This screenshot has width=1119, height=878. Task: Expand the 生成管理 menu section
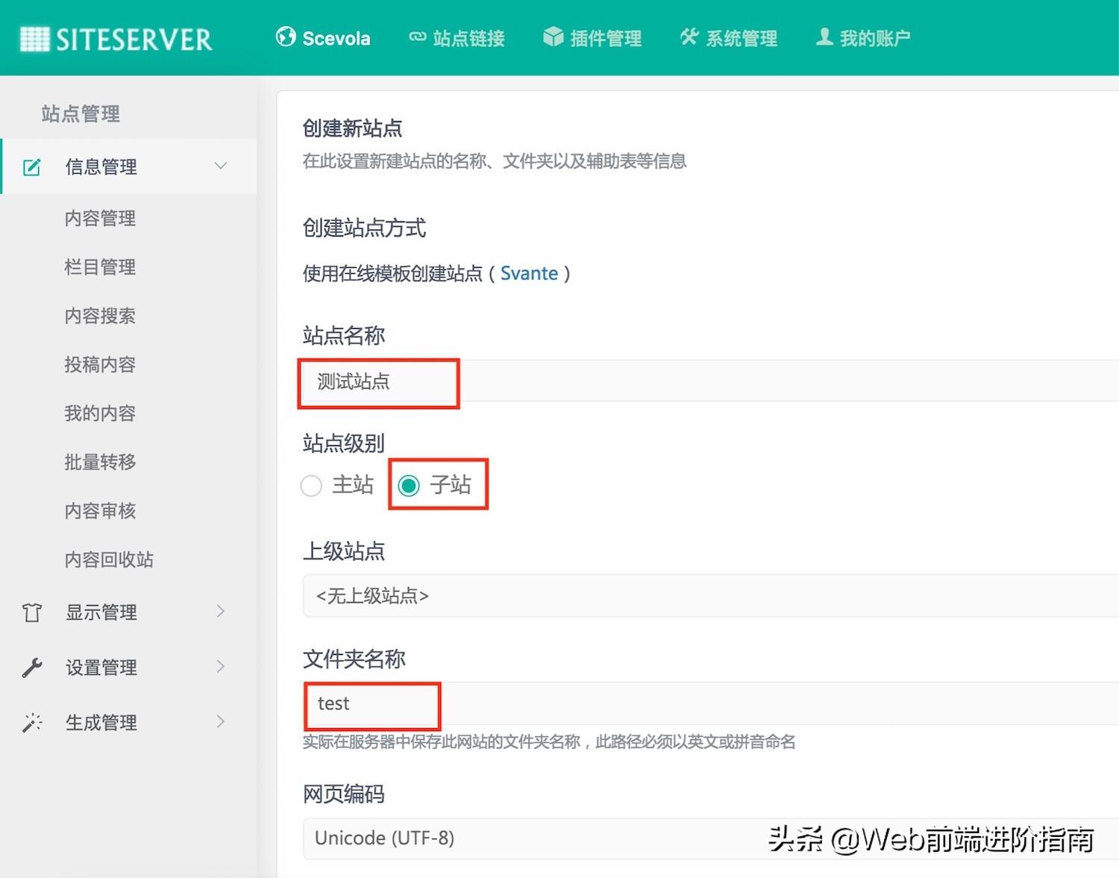pos(221,721)
